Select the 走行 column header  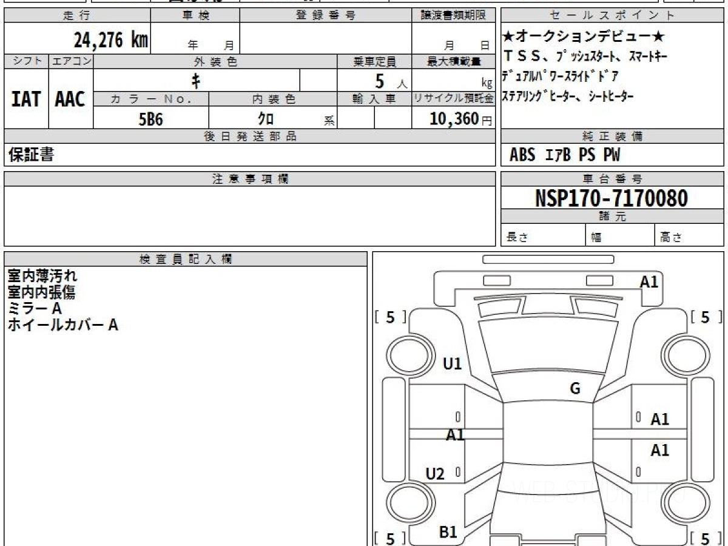76,15
